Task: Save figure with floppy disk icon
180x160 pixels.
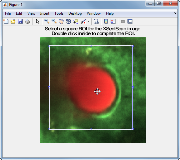Action: tap(20, 22)
